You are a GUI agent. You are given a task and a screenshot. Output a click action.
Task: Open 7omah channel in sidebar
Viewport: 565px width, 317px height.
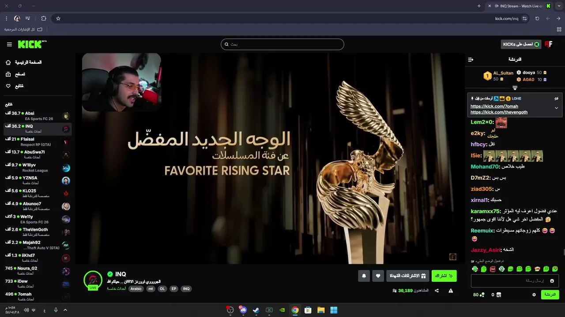click(38, 296)
